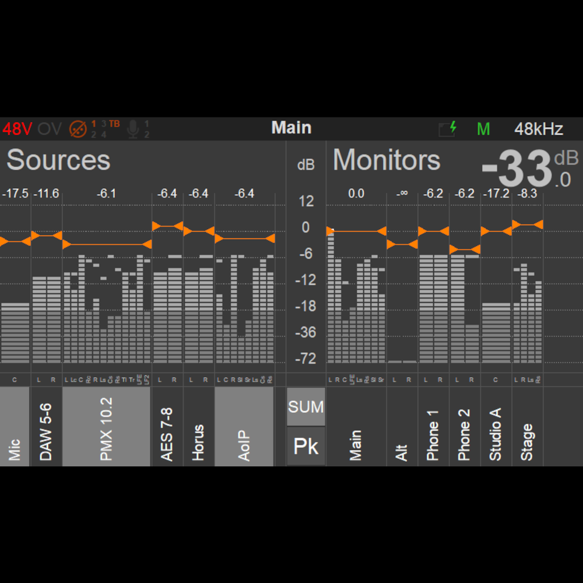Click the 0.0 value above Main monitor

[x=356, y=194]
